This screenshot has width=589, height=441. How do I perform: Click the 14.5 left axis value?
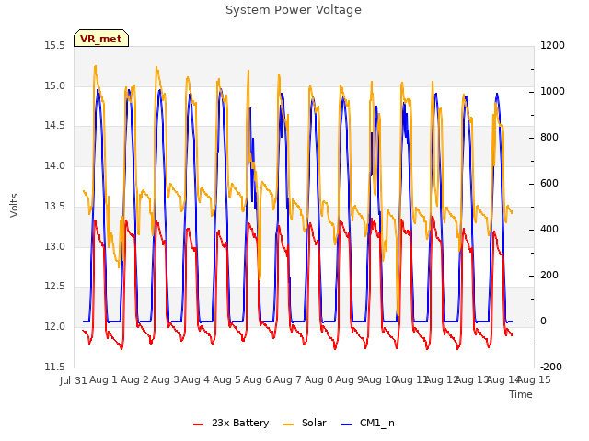(55, 126)
